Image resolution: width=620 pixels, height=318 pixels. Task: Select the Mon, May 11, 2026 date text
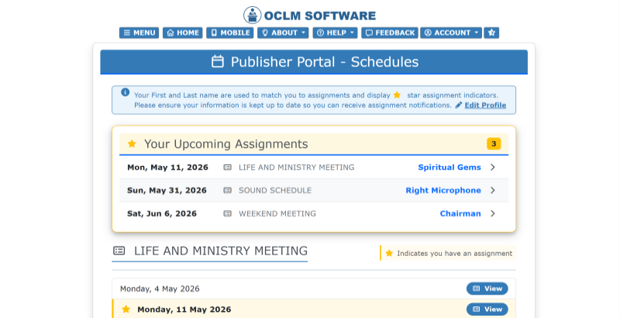pyautogui.click(x=167, y=168)
